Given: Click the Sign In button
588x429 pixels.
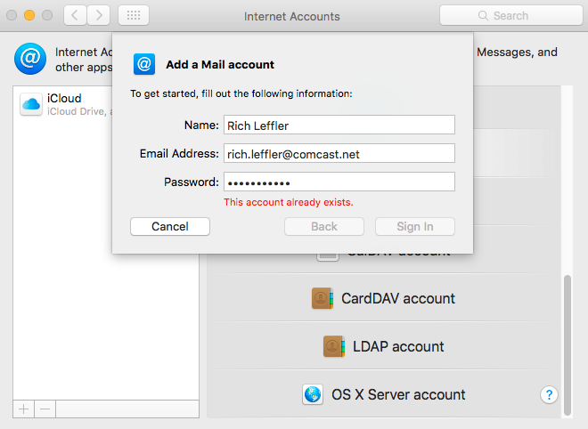Looking at the screenshot, I should tap(415, 226).
